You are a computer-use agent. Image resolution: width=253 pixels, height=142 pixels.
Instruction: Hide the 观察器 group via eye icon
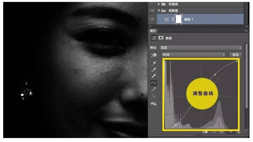click(x=152, y=10)
